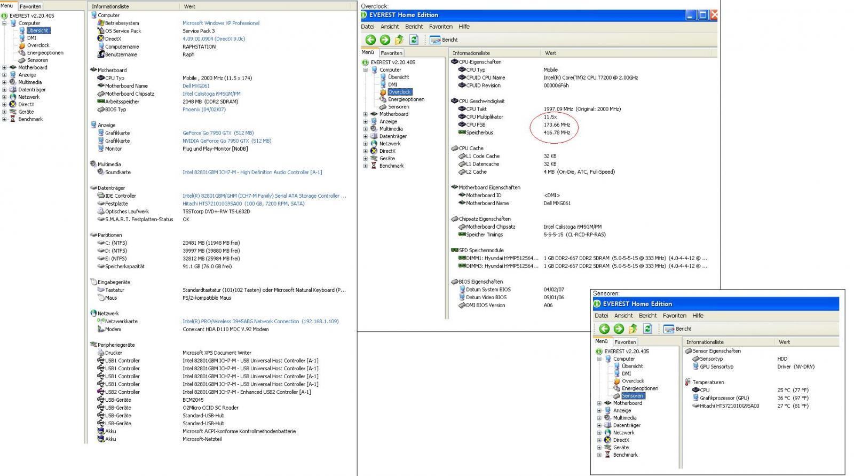Image resolution: width=854 pixels, height=476 pixels.
Task: Click the refresh icon in Overclock window toolbar
Action: [x=414, y=40]
